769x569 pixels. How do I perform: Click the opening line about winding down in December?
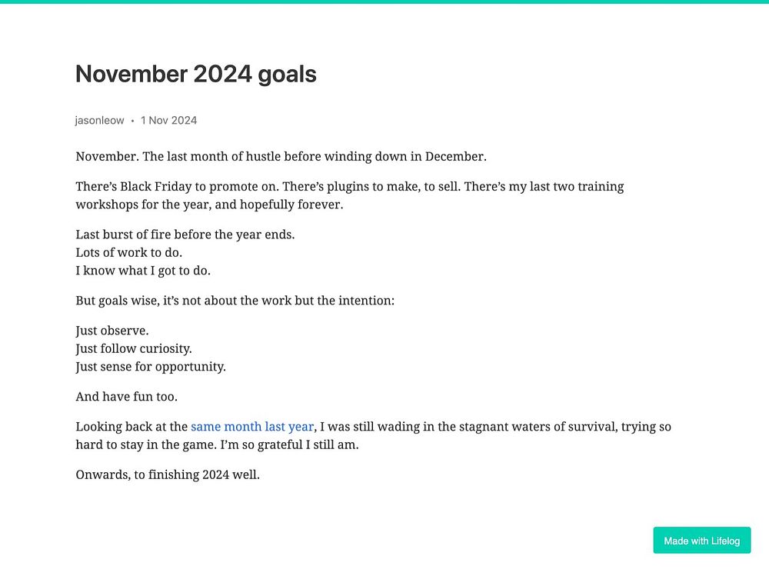(281, 157)
